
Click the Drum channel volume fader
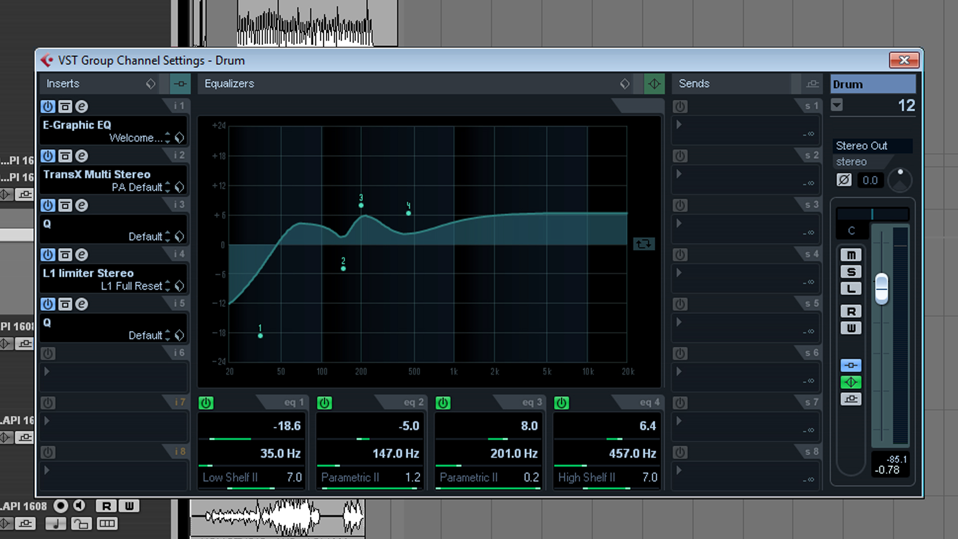pyautogui.click(x=882, y=288)
